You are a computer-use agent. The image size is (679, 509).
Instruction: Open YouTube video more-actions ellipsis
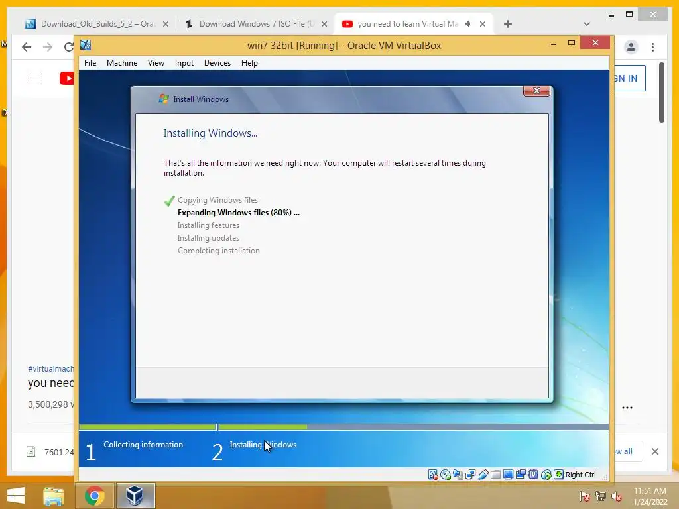627,408
